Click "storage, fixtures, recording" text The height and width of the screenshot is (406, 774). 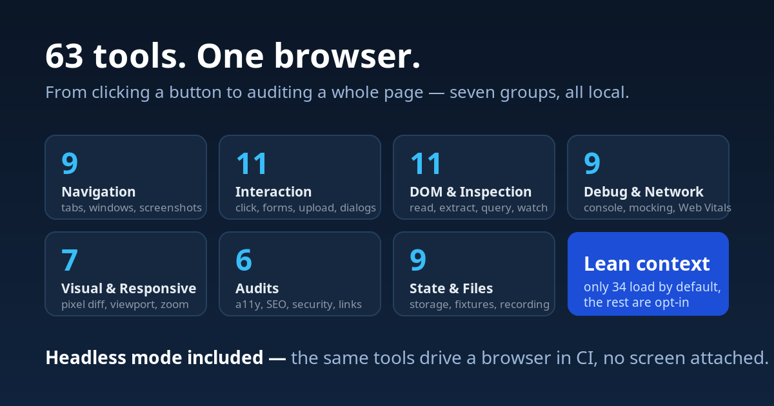click(x=480, y=305)
